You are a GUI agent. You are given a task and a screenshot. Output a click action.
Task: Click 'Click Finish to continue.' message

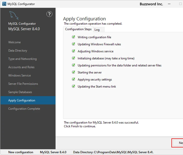[80, 126]
